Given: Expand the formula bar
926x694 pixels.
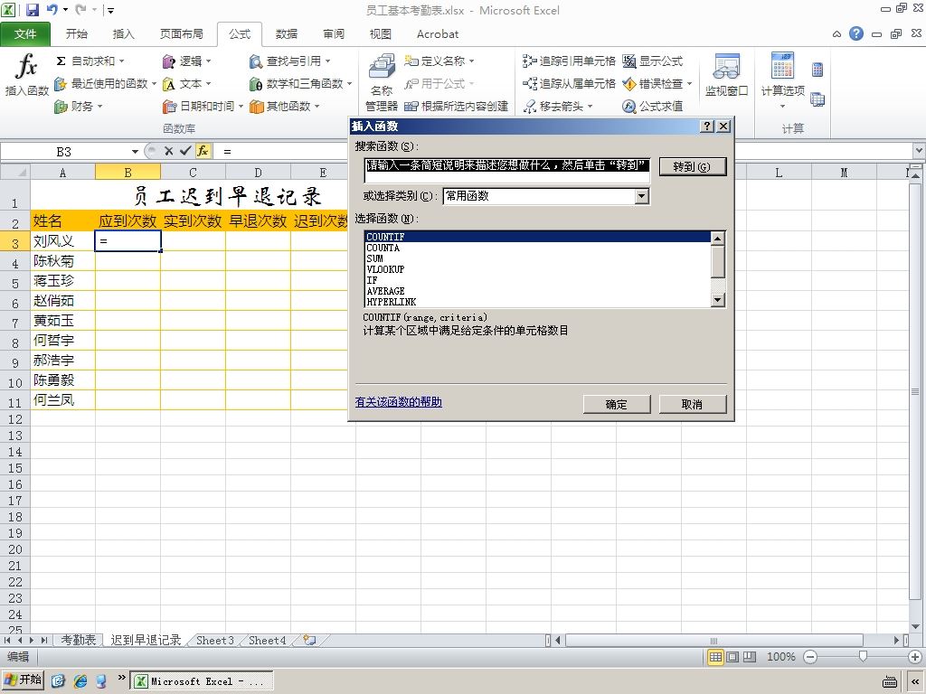Looking at the screenshot, I should (919, 151).
